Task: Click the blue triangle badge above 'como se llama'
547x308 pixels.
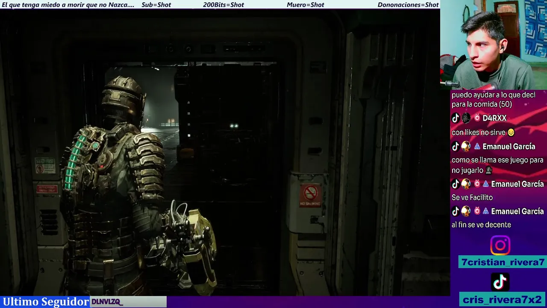Action: (477, 146)
